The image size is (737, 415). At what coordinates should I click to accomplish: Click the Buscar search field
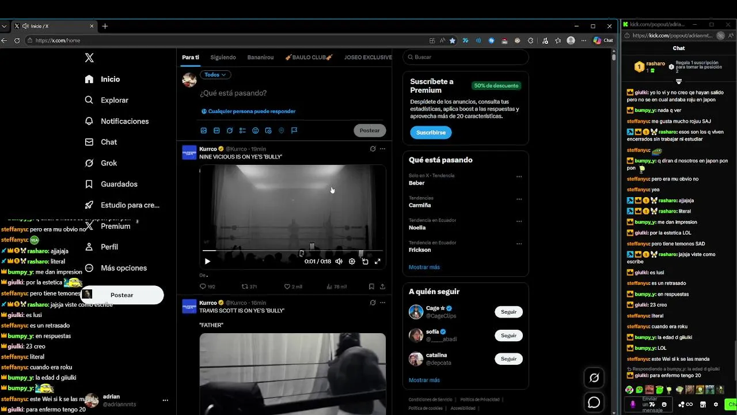pyautogui.click(x=466, y=57)
